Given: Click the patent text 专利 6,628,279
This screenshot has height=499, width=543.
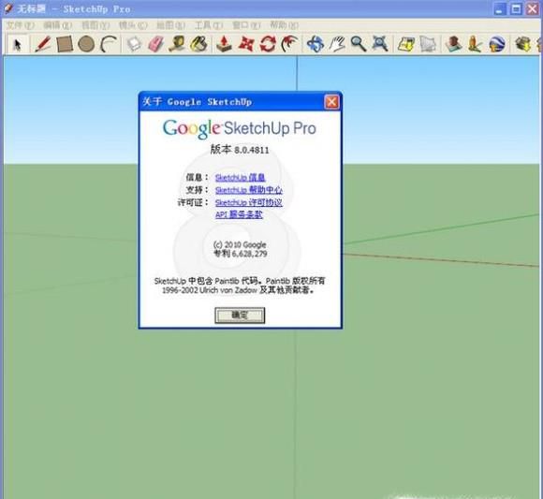Looking at the screenshot, I should coord(241,254).
